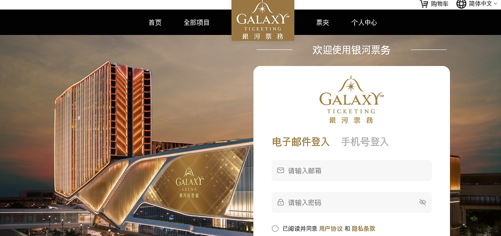
Task: Open the shopping cart icon
Action: point(424,4)
